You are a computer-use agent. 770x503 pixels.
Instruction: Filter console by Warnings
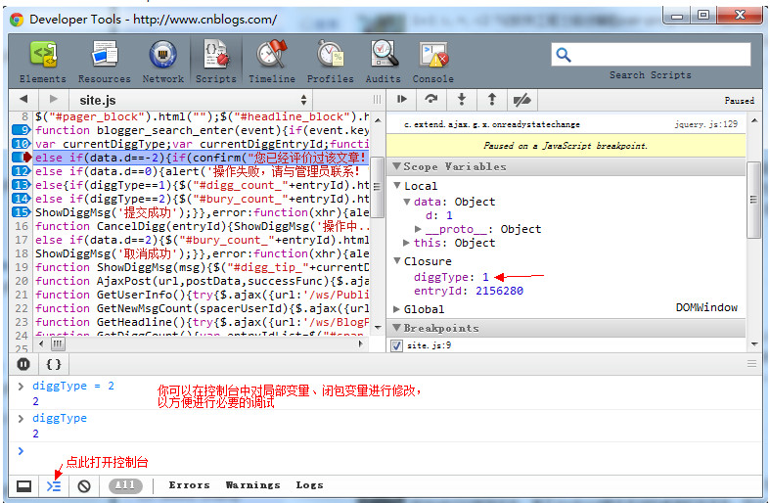(252, 485)
